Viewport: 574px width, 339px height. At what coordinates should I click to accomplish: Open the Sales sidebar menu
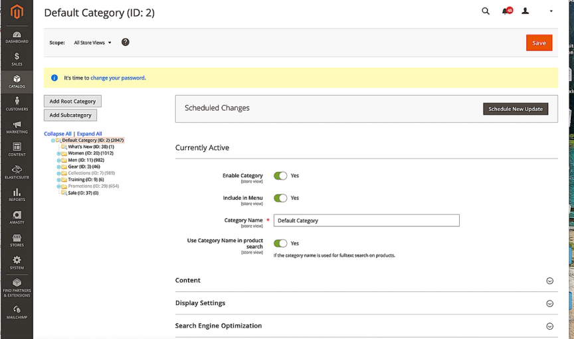17,59
